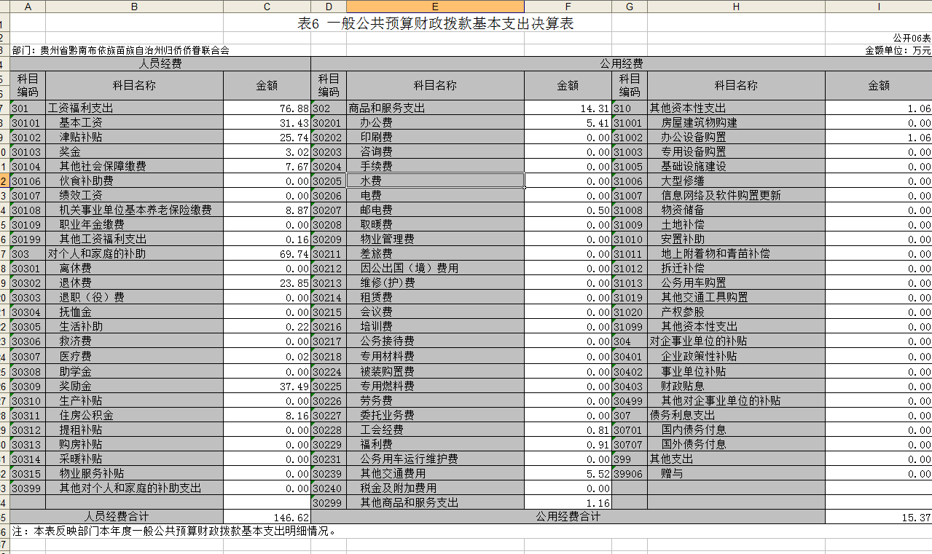Select column C header
This screenshot has height=554, width=932.
point(267,7)
